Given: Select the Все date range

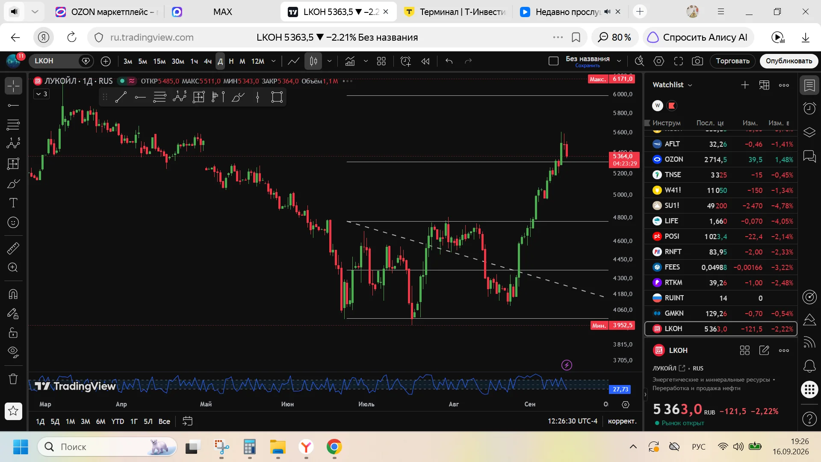Looking at the screenshot, I should point(164,422).
